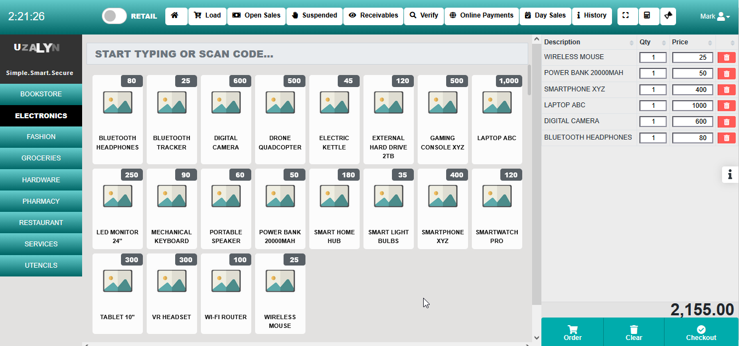Delete Bluetooth Headphones cart row
Viewport: 739px width, 346px height.
click(726, 138)
